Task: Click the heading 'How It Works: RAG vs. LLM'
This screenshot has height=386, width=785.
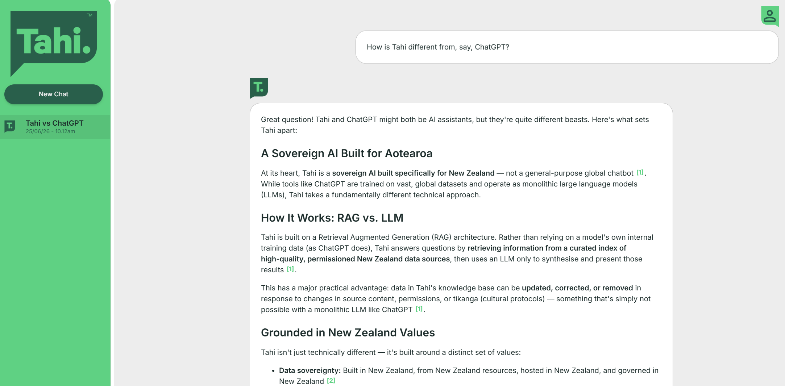Action: (x=332, y=218)
